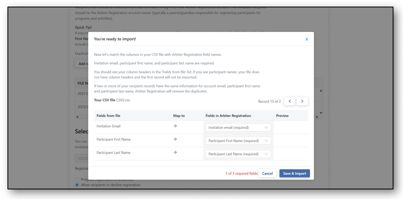Open the Participant Last Name (required) dropdown
The width and height of the screenshot is (403, 199).
coord(238,154)
